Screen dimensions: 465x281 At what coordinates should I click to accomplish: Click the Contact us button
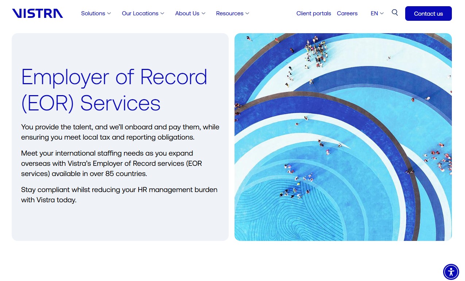pos(429,13)
